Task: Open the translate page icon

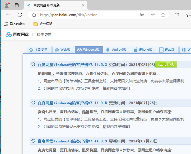Action: pos(142,15)
